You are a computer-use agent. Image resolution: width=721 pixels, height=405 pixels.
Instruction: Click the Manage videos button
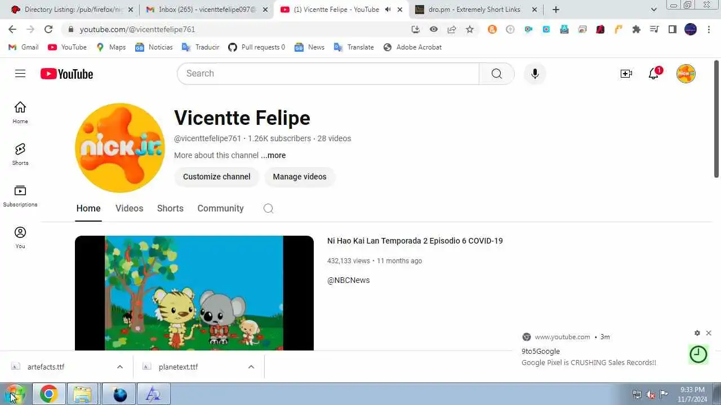tap(300, 177)
